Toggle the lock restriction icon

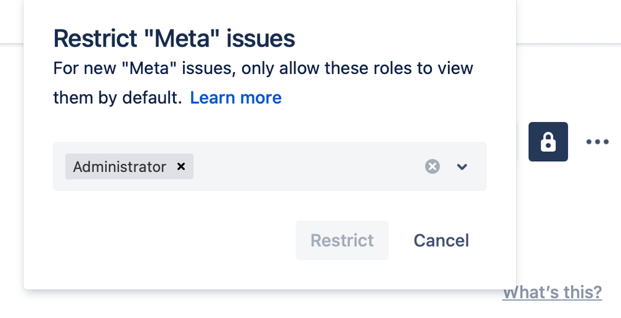pos(548,142)
